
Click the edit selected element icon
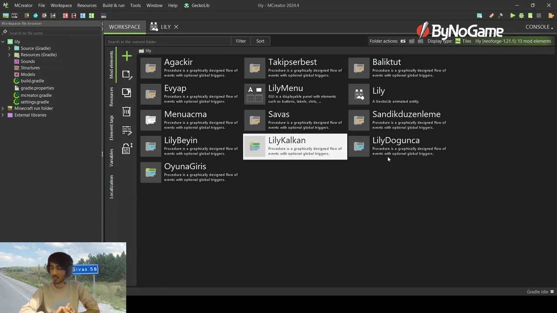127,74
